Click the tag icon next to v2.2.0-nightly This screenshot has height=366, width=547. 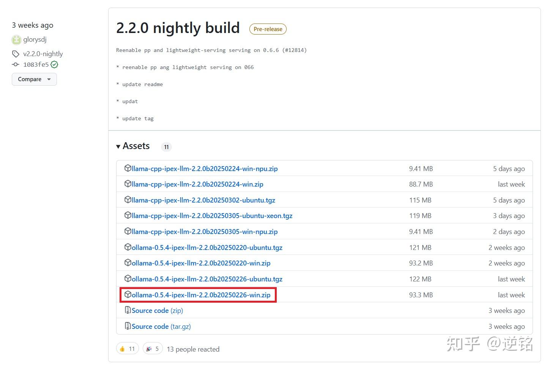(16, 54)
